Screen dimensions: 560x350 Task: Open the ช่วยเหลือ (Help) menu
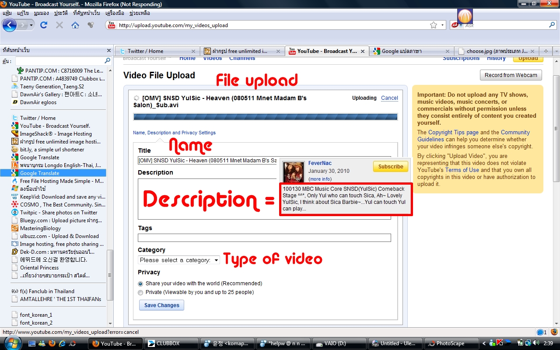tap(140, 13)
